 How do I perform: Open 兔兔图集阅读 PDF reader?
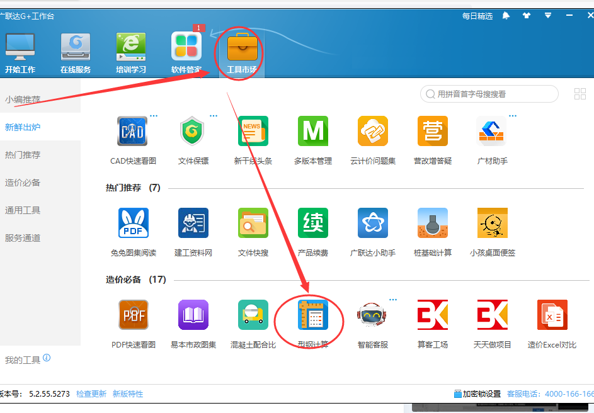tap(134, 223)
